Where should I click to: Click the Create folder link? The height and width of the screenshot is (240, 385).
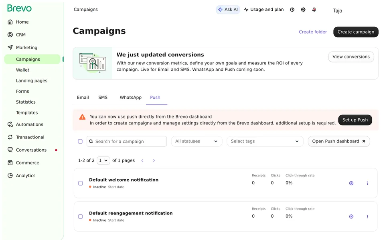click(313, 32)
